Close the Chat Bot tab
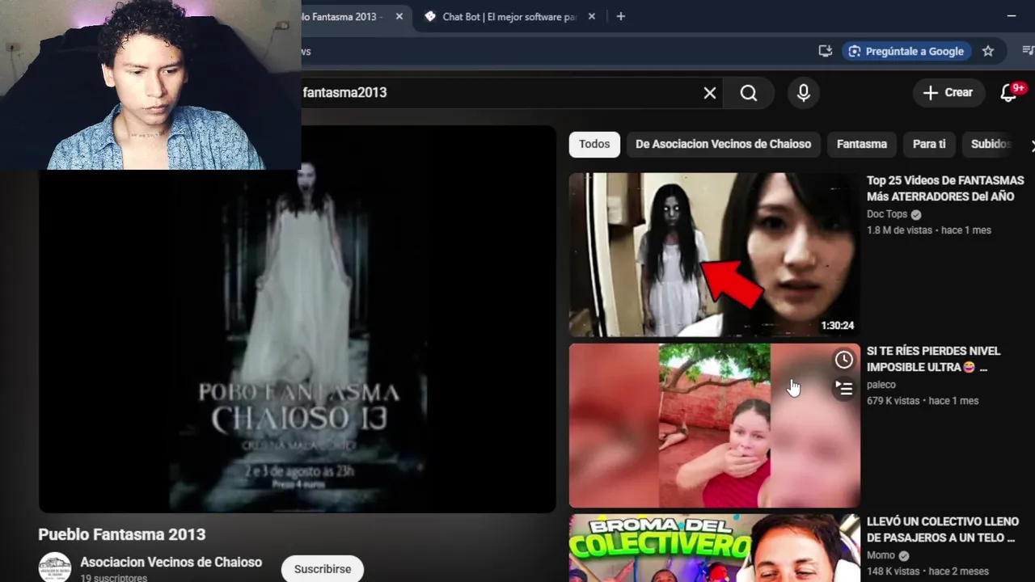This screenshot has height=582, width=1035. coord(591,16)
